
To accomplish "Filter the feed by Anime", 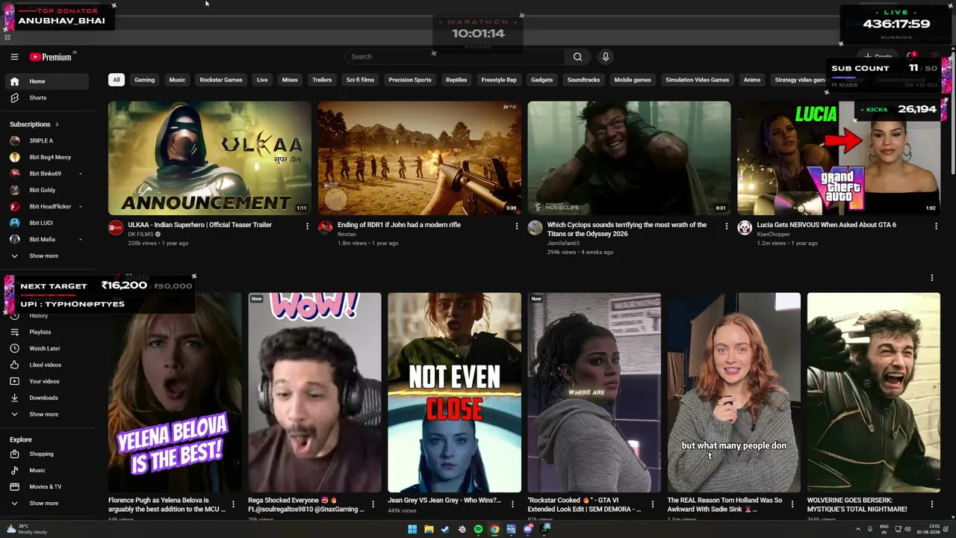I will [752, 80].
